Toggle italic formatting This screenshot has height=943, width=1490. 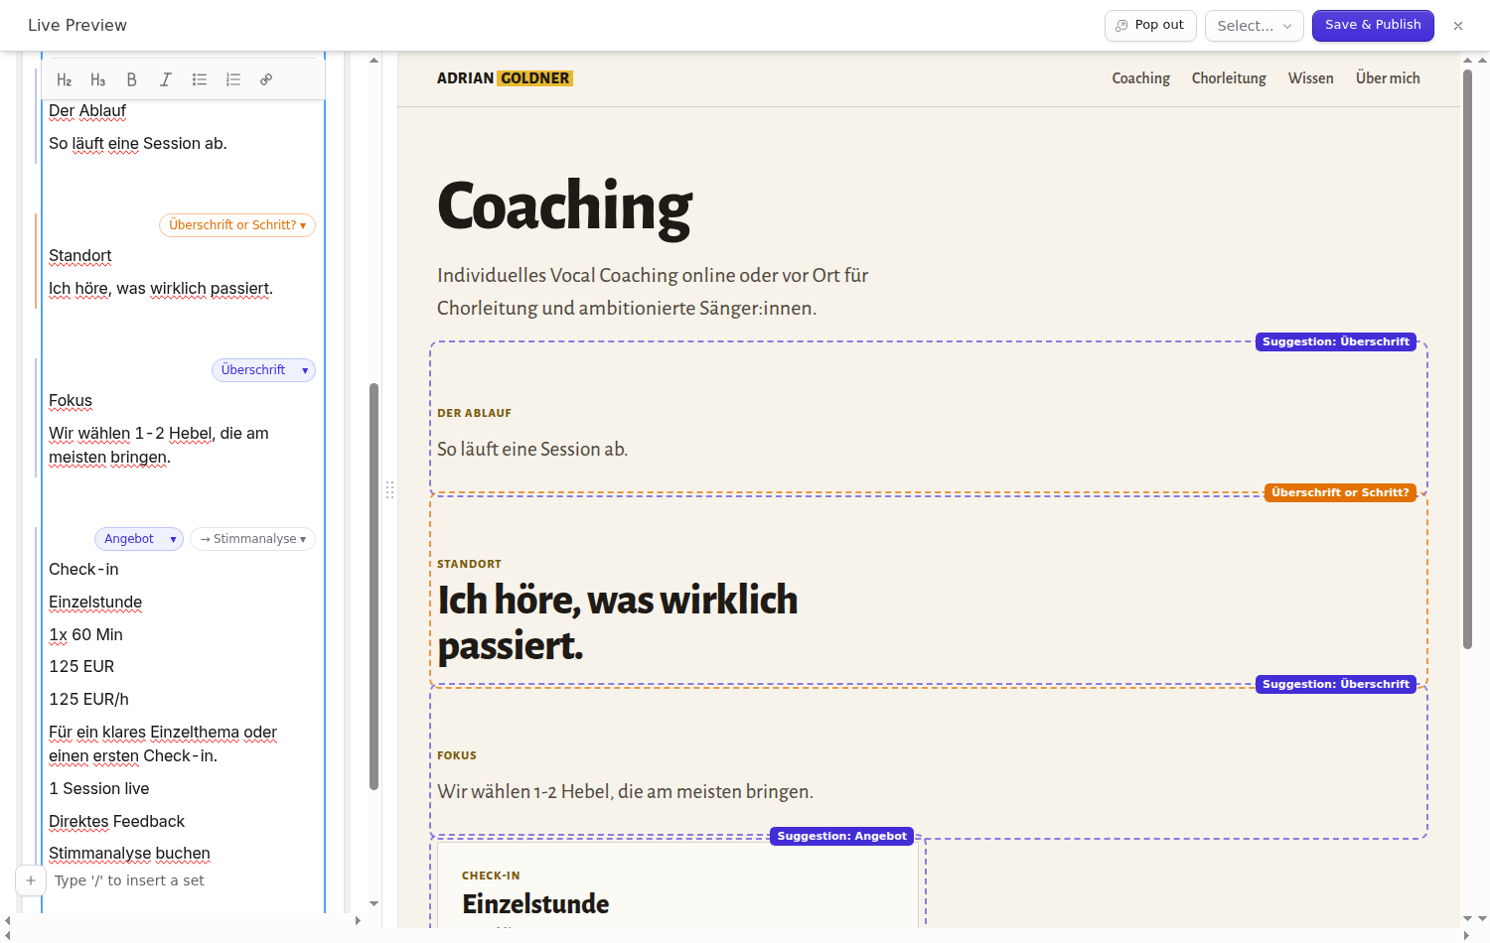166,80
